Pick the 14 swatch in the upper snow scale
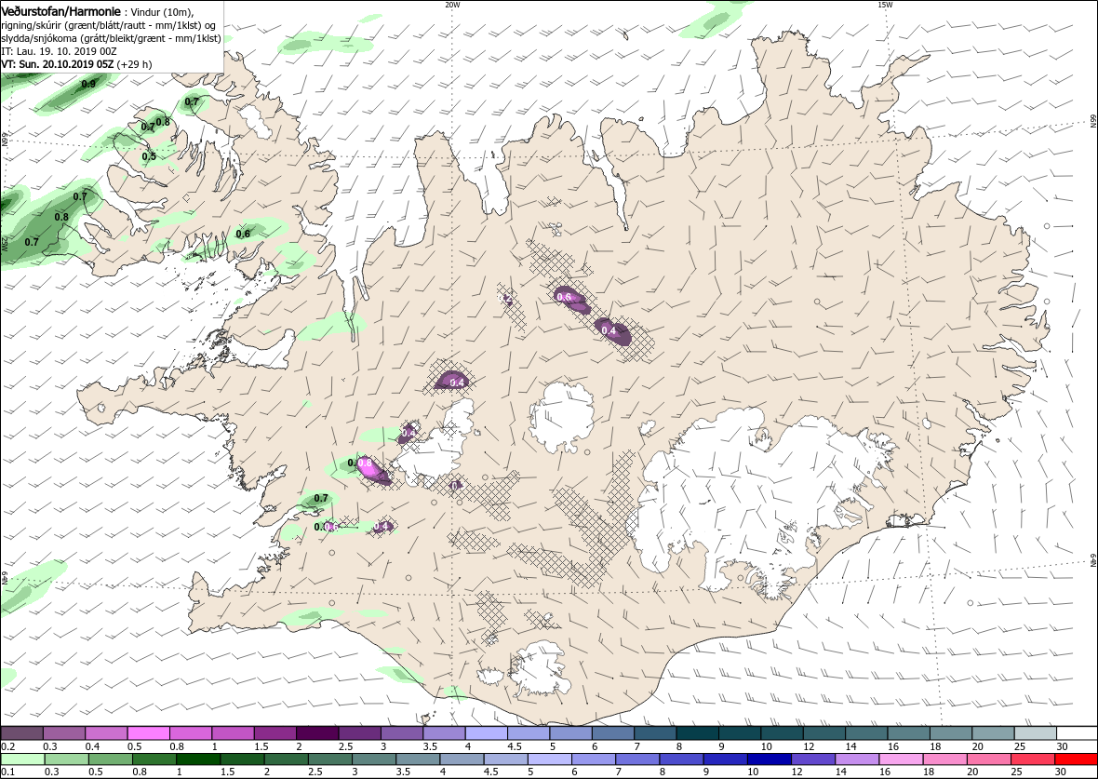Screen dimensions: 1098x779 coord(865,732)
